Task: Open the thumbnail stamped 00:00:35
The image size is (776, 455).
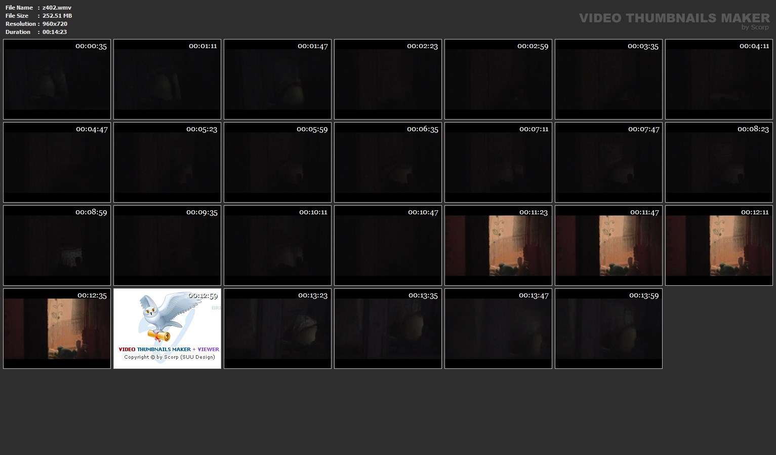Action: [57, 80]
